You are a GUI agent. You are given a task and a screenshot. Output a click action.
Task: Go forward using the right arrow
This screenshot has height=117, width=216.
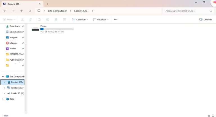13,11
